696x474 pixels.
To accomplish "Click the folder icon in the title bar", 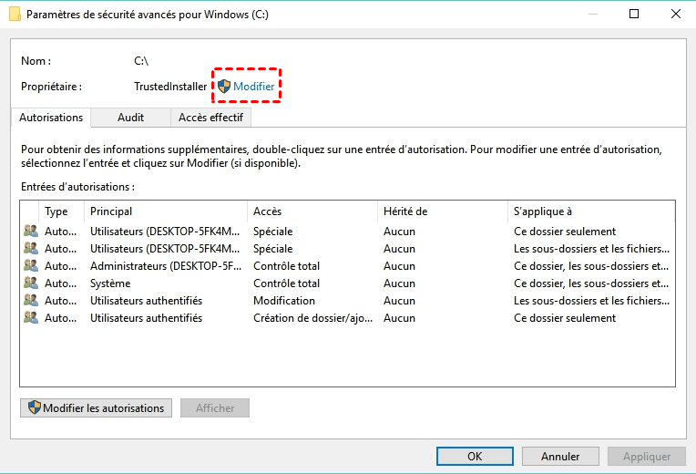I will 15,15.
